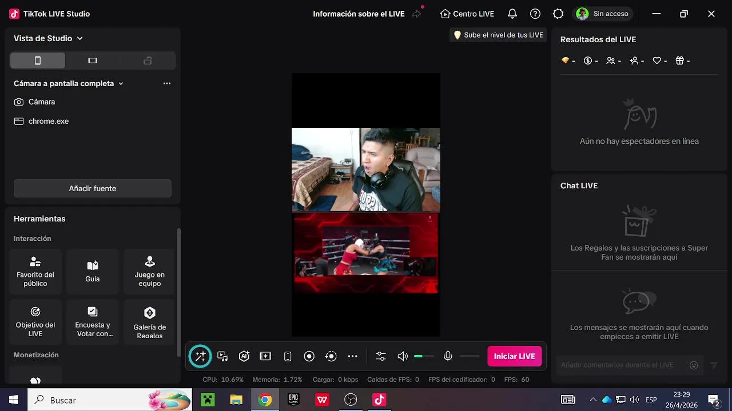Open Chrome from the taskbar
Viewport: 732px width, 411px height.
coord(265,400)
